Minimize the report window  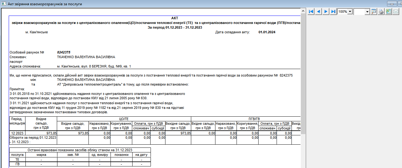pyautogui.click(x=392, y=3)
